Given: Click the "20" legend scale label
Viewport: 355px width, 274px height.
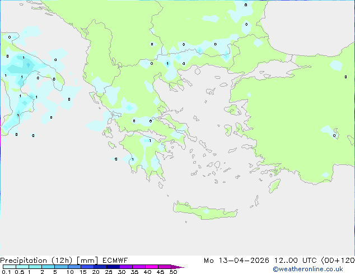Looking at the screenshot, I should coord(96,272).
